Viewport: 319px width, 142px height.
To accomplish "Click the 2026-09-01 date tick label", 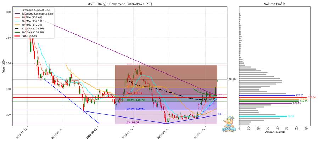I will click(x=200, y=134).
